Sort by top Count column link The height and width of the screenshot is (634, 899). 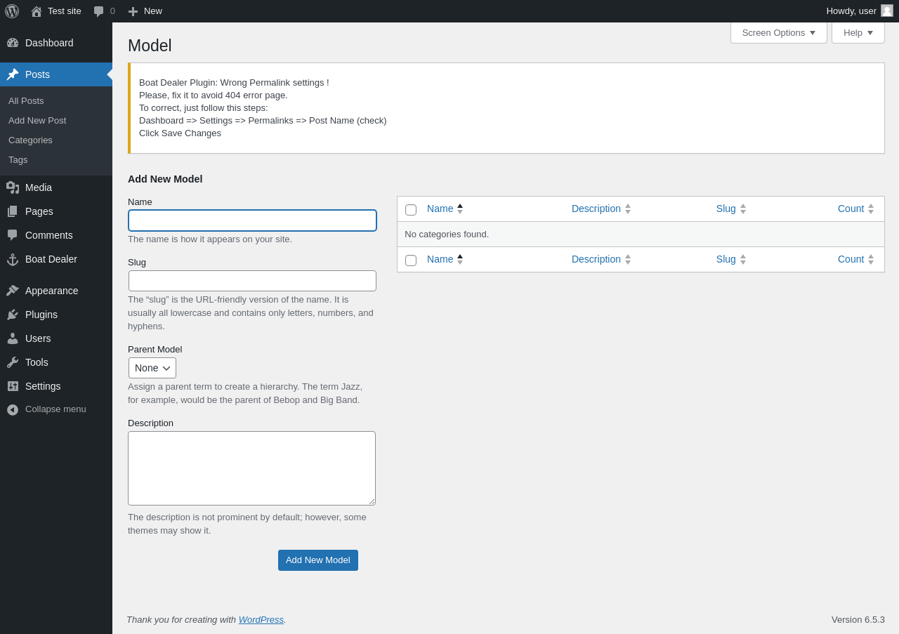click(x=851, y=209)
